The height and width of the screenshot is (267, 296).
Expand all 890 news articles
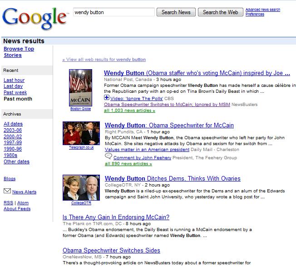[x=128, y=164]
